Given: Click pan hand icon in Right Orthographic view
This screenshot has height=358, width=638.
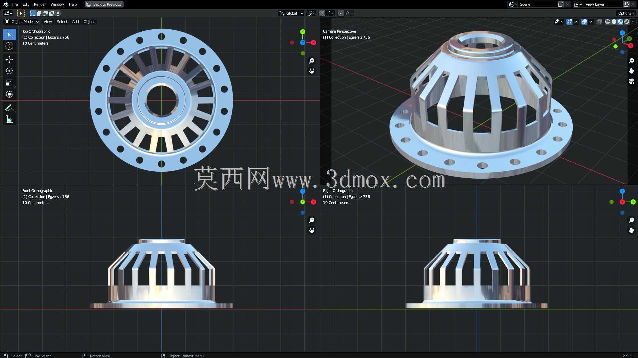Looking at the screenshot, I should click(x=631, y=230).
